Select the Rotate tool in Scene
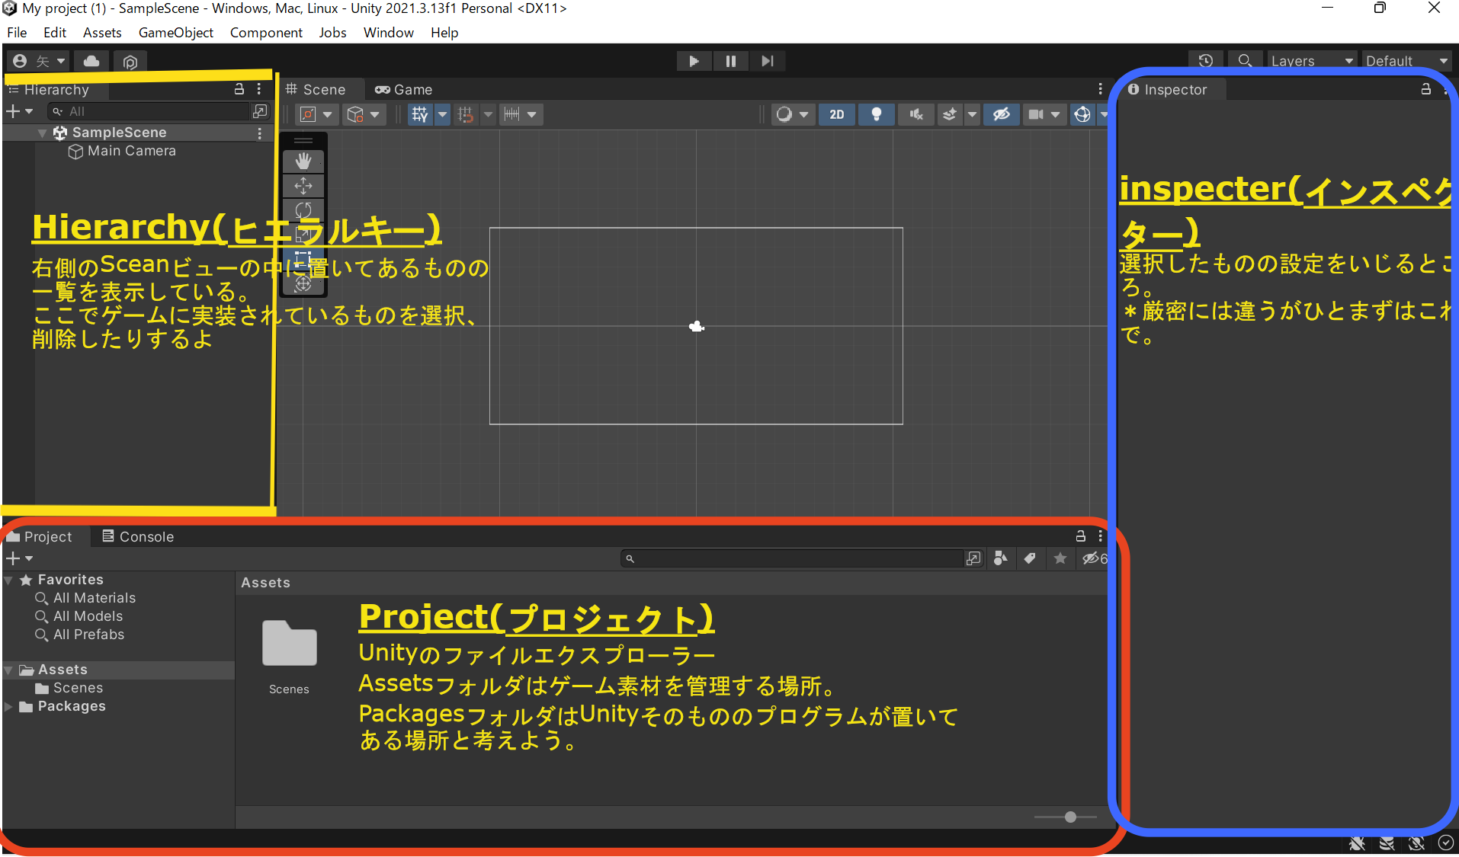This screenshot has height=857, width=1459. pos(303,210)
